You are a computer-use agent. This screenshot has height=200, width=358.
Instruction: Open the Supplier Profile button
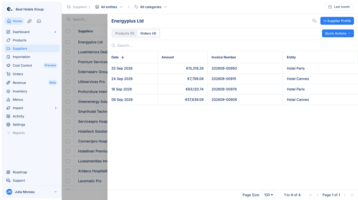337,21
